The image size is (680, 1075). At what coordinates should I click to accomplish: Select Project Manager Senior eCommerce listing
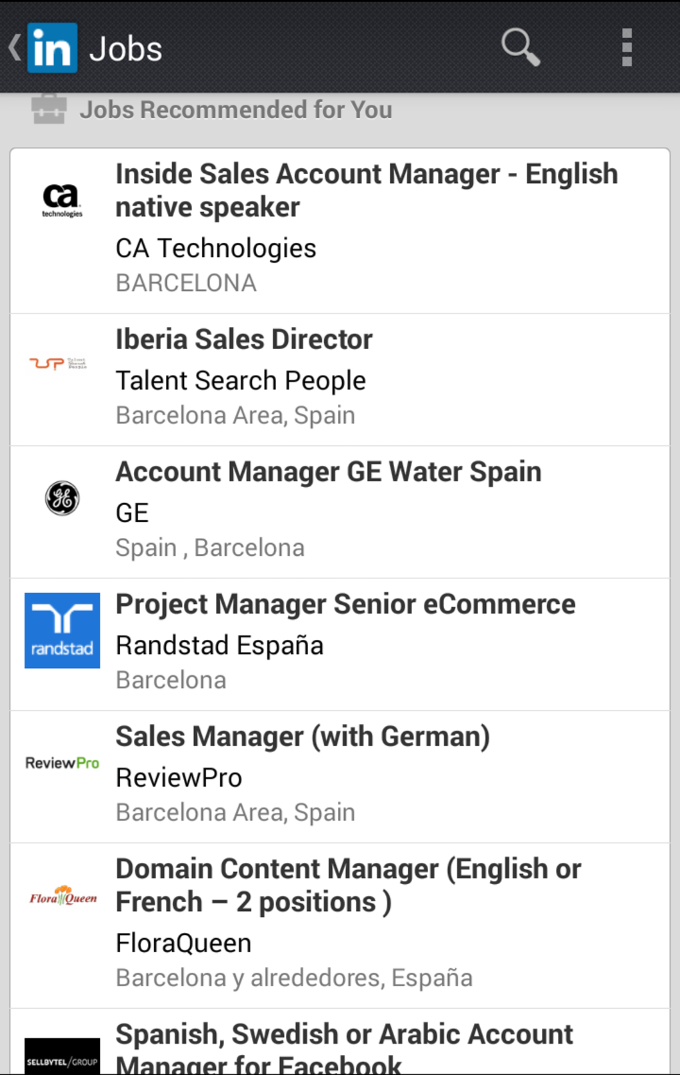[x=345, y=605]
